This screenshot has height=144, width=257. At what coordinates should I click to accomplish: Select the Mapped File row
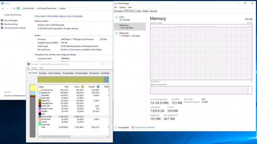click(74, 93)
